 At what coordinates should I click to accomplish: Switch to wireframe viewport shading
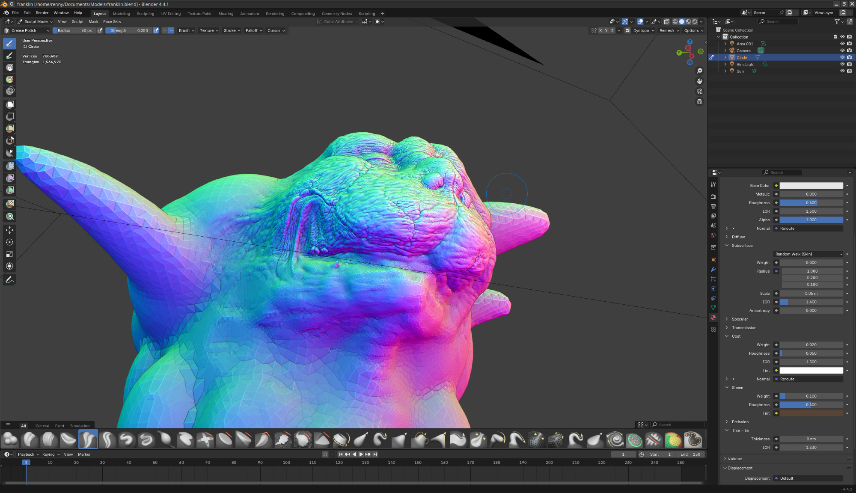tap(675, 22)
